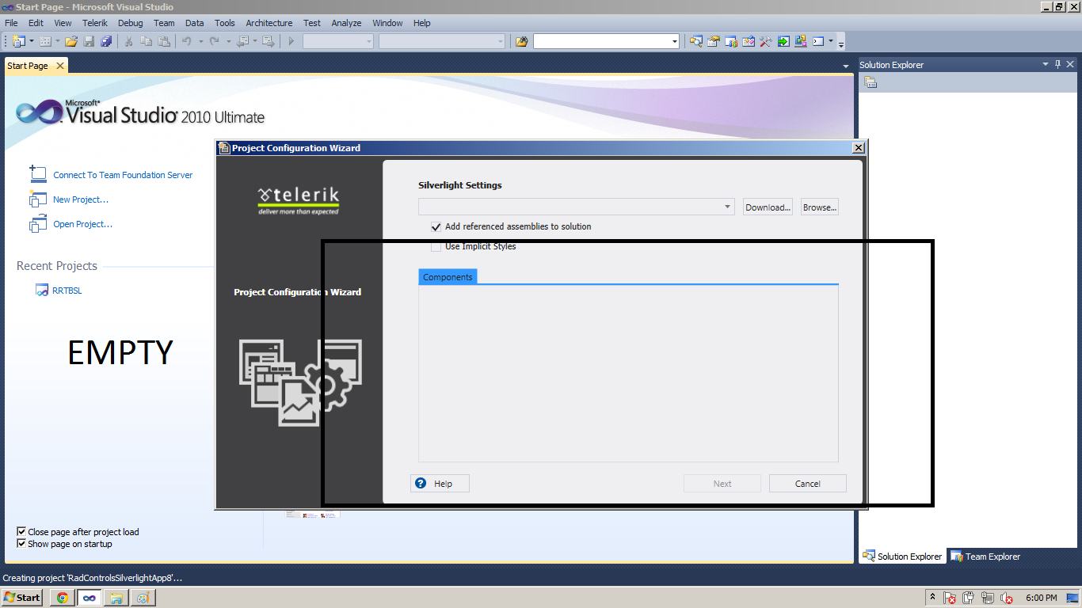Open the File menu
The image size is (1082, 608).
(11, 23)
